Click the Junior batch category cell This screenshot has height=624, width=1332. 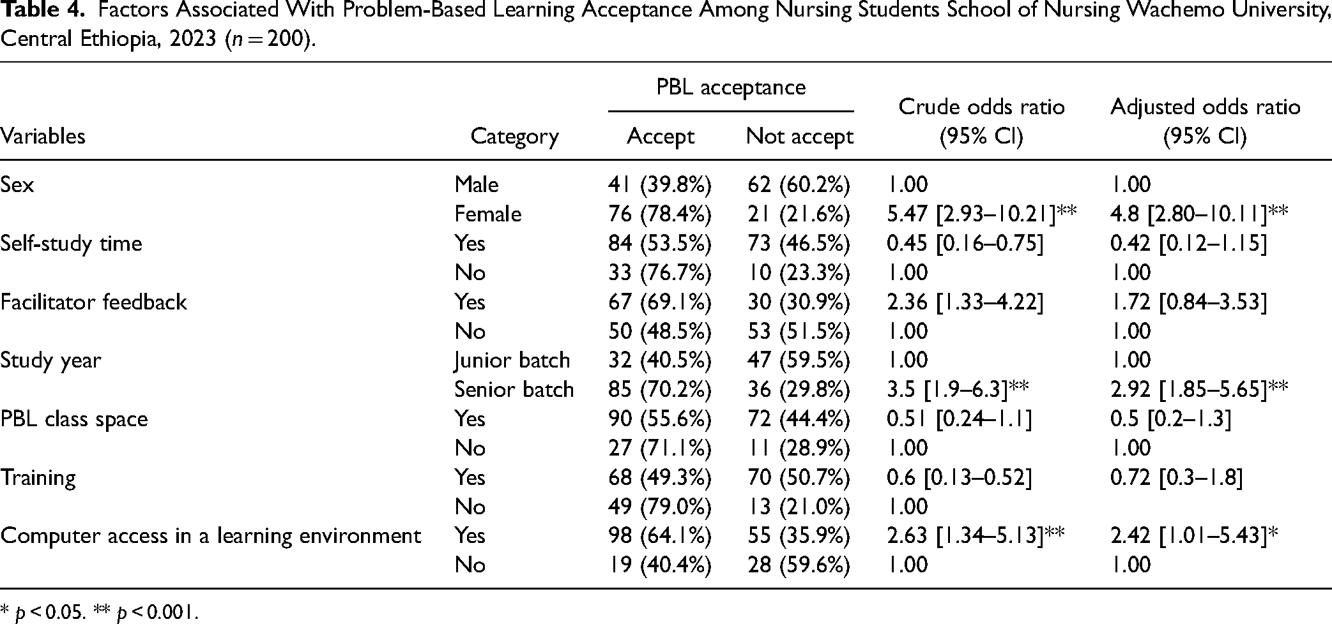(x=512, y=360)
